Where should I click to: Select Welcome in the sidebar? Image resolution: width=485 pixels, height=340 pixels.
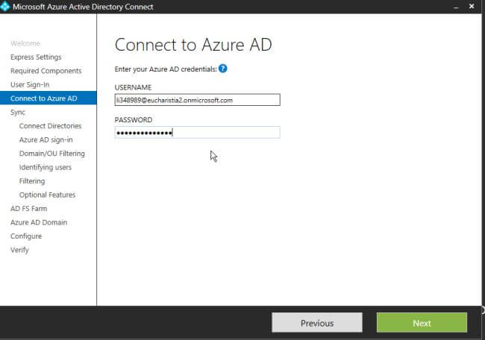tap(25, 43)
